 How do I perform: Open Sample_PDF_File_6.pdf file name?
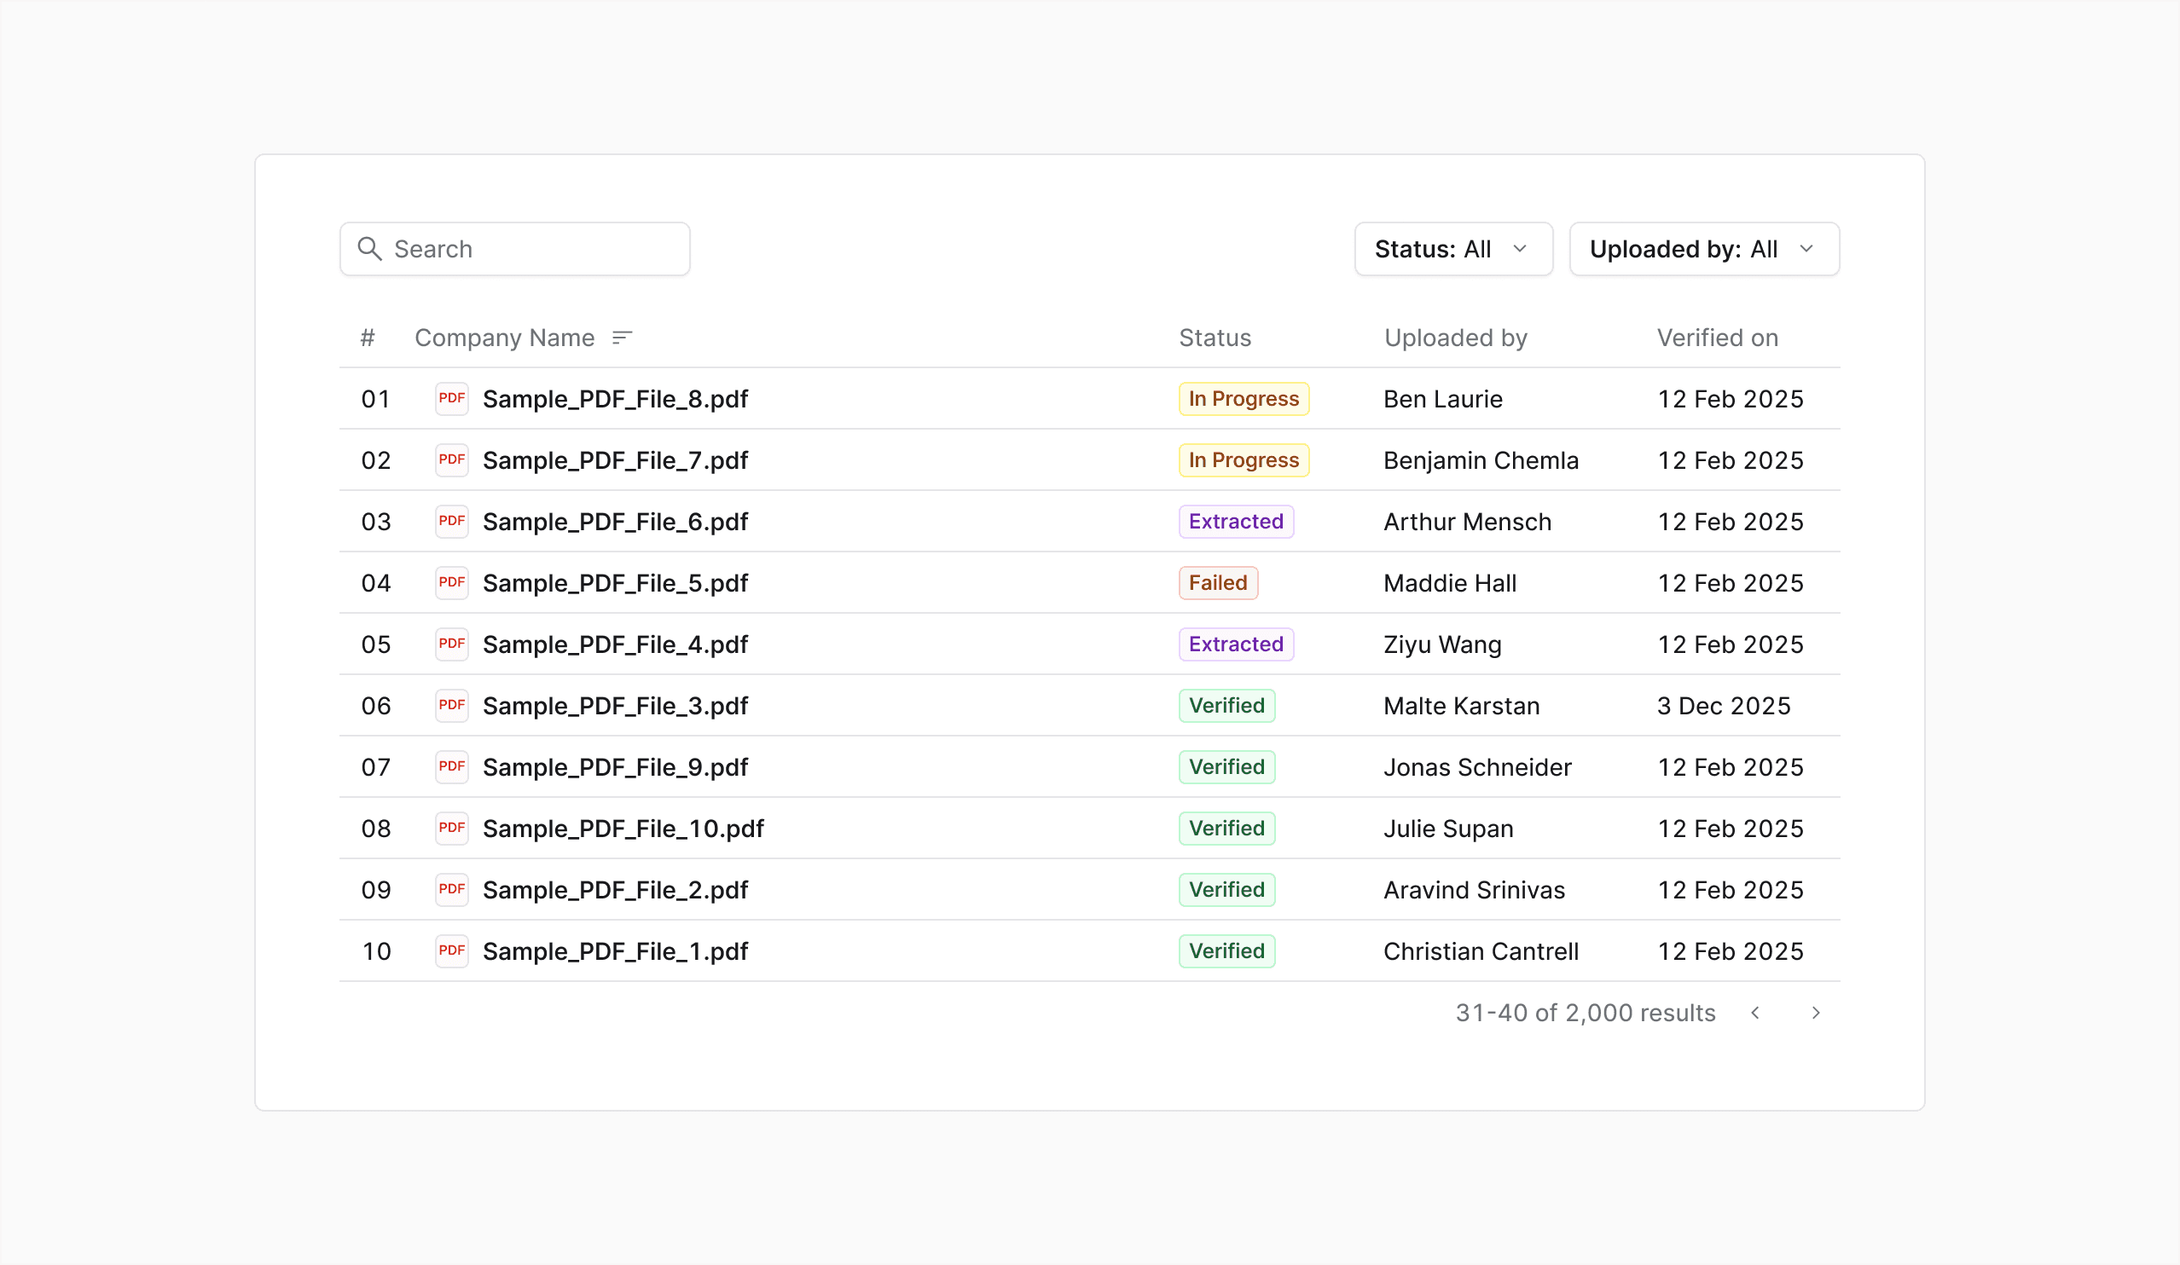pos(615,523)
